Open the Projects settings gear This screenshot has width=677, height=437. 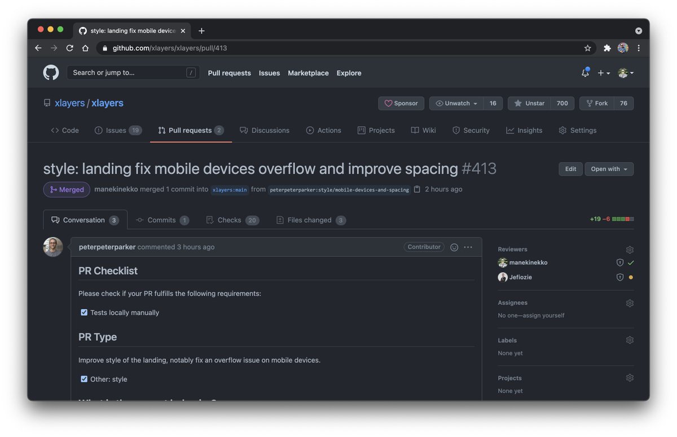630,378
